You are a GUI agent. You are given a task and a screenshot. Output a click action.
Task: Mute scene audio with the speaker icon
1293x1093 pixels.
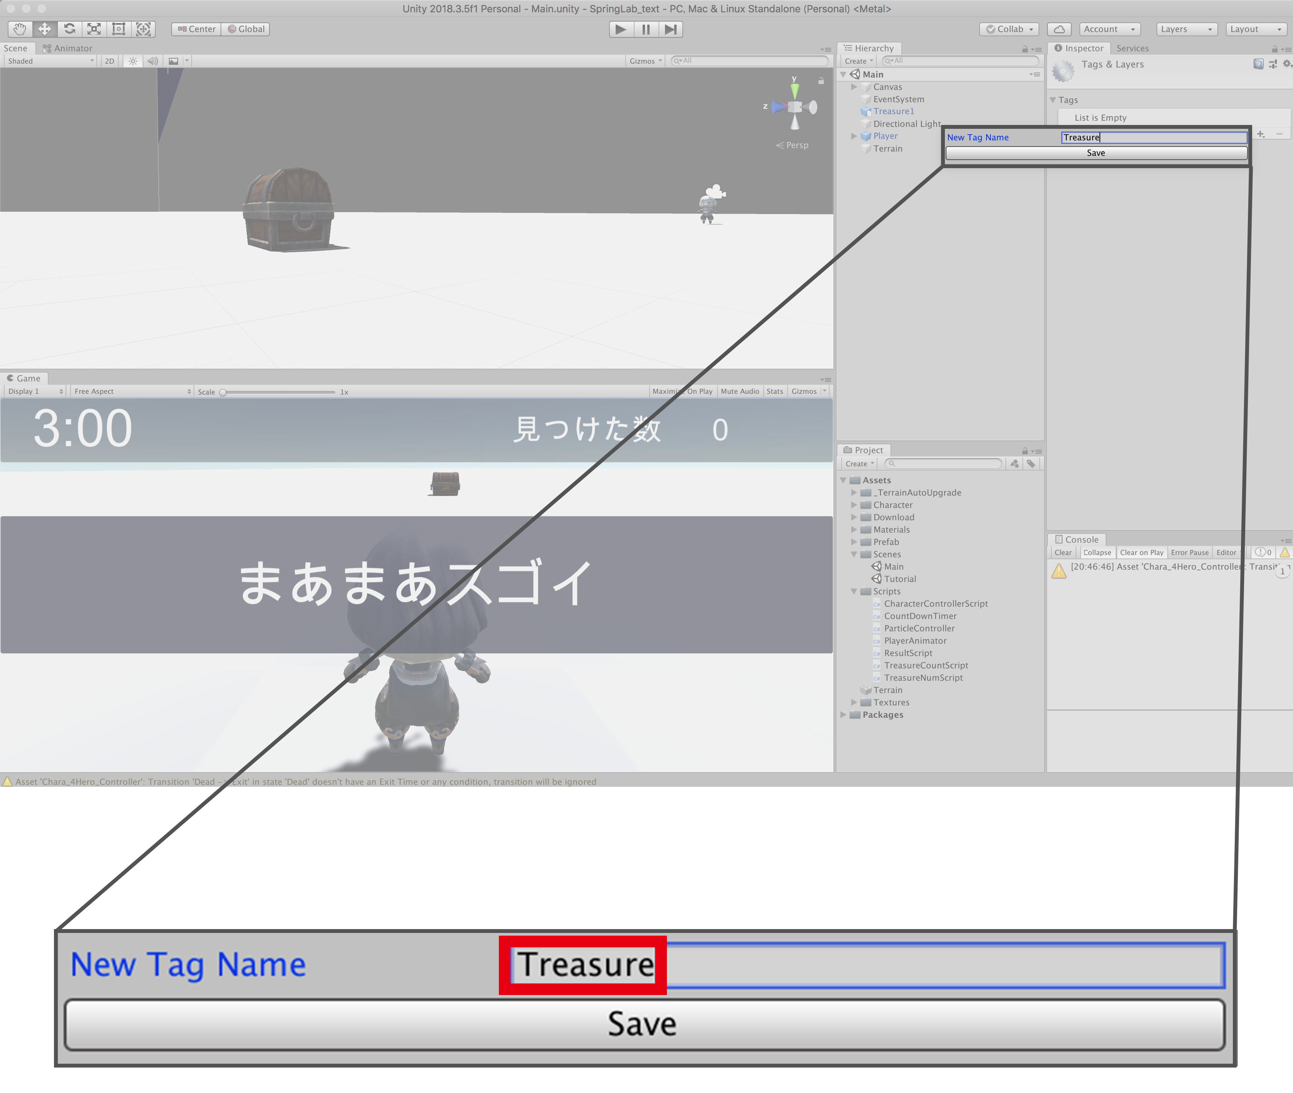[152, 60]
